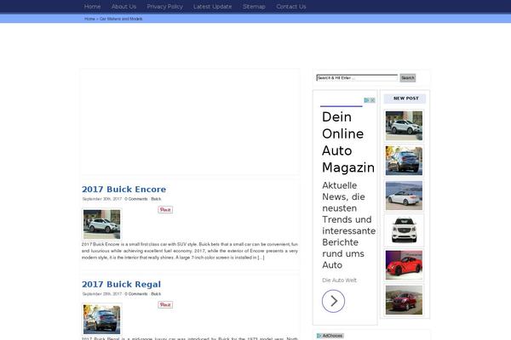511x340 pixels.
Task: Open 0 Comments under 2017 Buick Regal
Action: [136, 294]
